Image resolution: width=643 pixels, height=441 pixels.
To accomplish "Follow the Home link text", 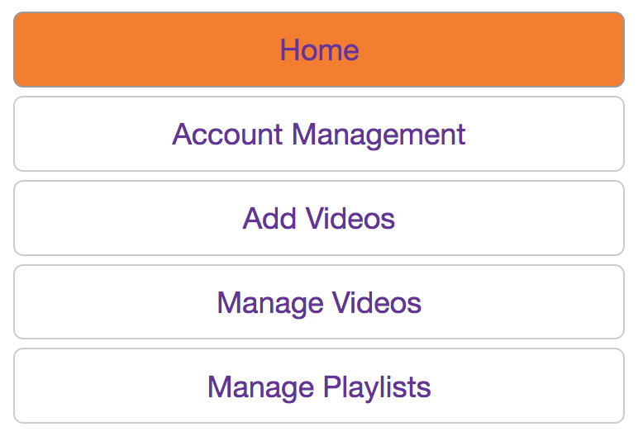I will click(x=319, y=50).
